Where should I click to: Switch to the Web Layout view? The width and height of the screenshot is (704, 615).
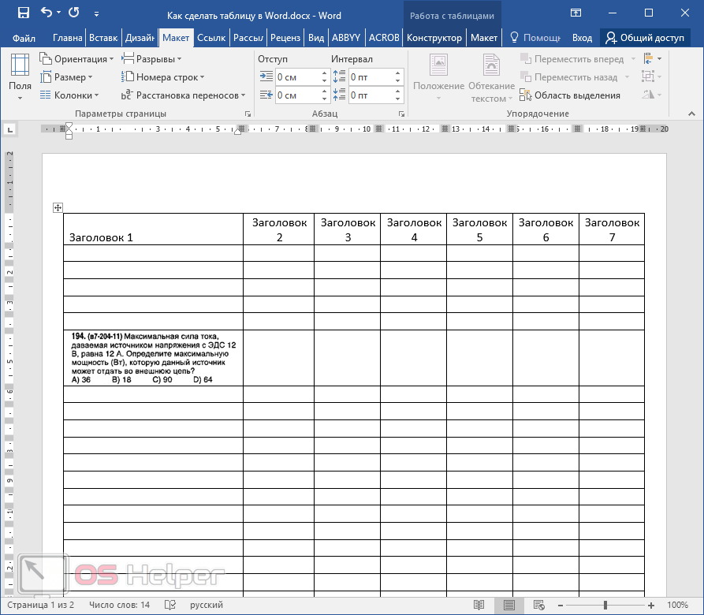click(x=538, y=605)
